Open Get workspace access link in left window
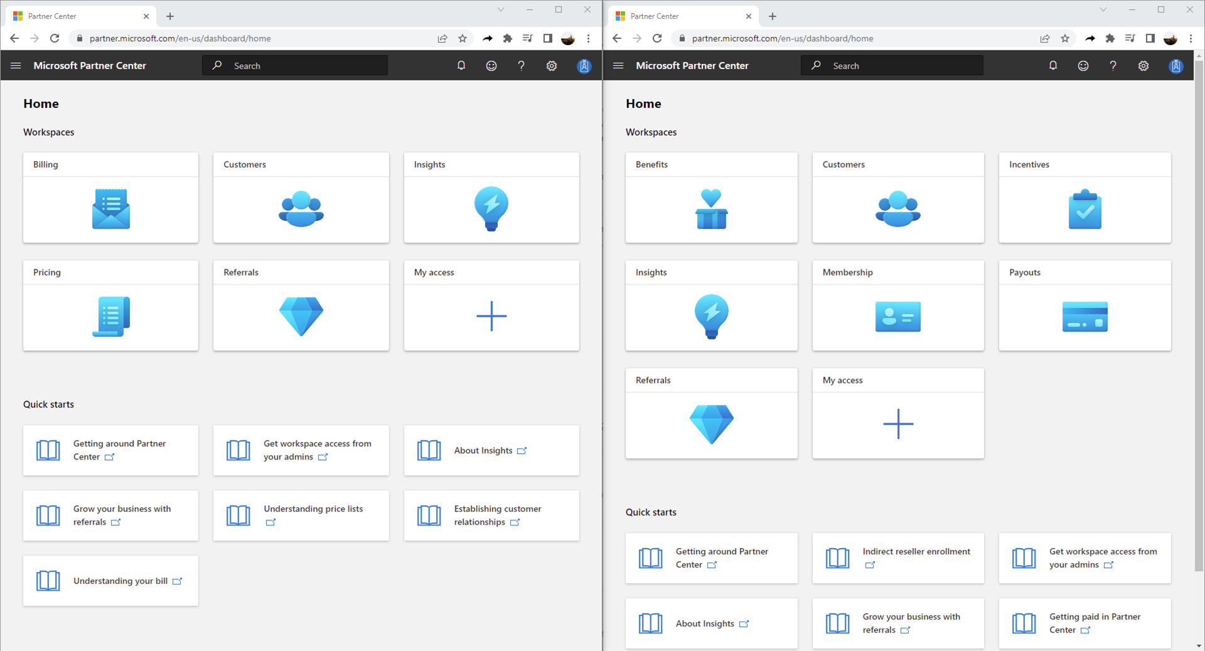The width and height of the screenshot is (1205, 651). 301,450
